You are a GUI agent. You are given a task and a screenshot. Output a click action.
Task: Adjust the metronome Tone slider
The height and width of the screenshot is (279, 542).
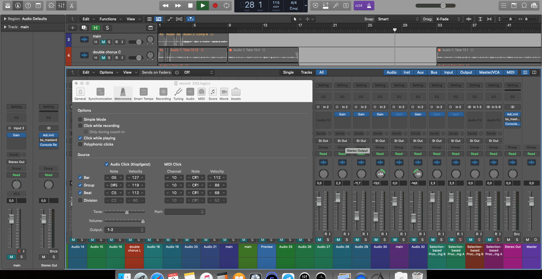coord(127,212)
